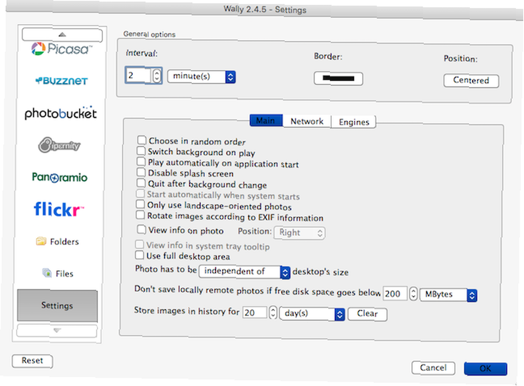The image size is (524, 386).
Task: Open the history day(s) unit dropdown
Action: (312, 314)
